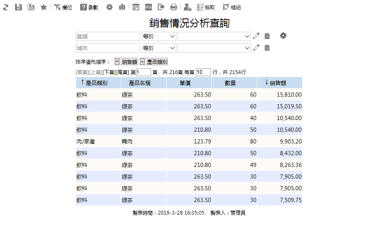Toggle the 產品類別 sort priority button
Viewport: 376px width, 238px height.
click(x=154, y=61)
